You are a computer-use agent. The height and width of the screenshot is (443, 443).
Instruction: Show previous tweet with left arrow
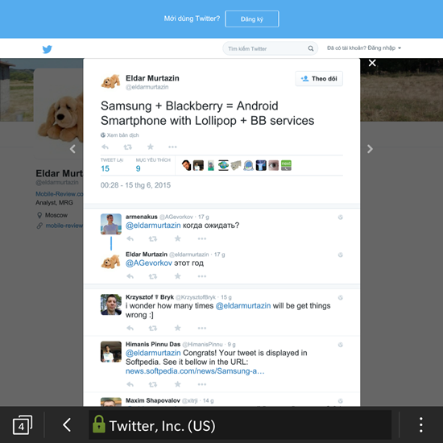click(72, 149)
